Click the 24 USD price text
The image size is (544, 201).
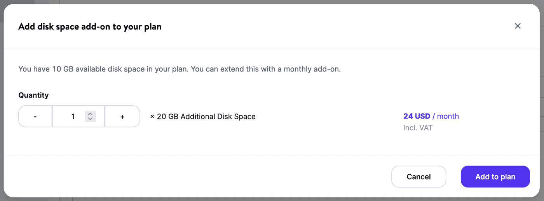[x=417, y=116]
